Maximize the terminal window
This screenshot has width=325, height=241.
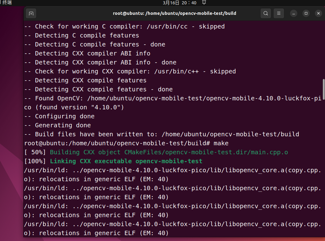coord(306,13)
